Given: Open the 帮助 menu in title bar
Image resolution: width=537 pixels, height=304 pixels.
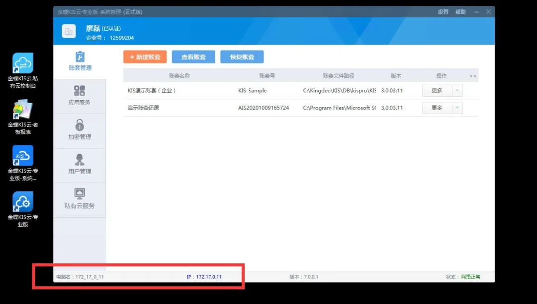Looking at the screenshot, I should [x=460, y=12].
